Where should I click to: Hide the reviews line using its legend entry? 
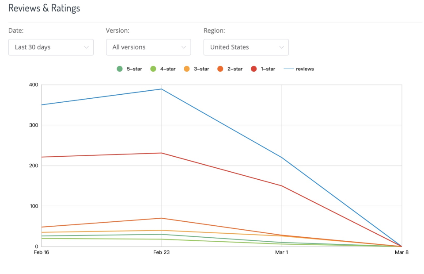[x=299, y=69]
